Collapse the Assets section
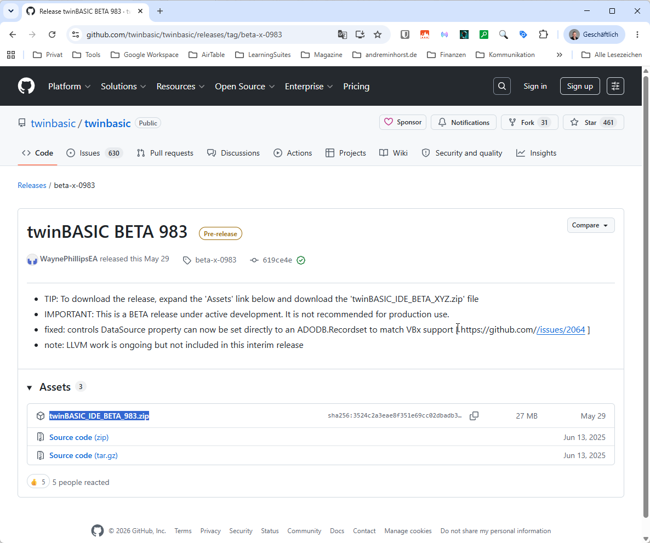Image resolution: width=650 pixels, height=543 pixels. click(x=30, y=387)
